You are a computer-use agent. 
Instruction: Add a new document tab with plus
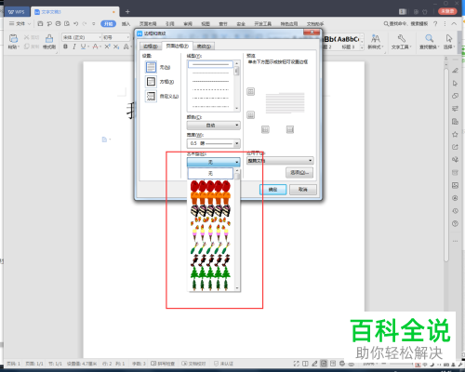click(x=127, y=12)
